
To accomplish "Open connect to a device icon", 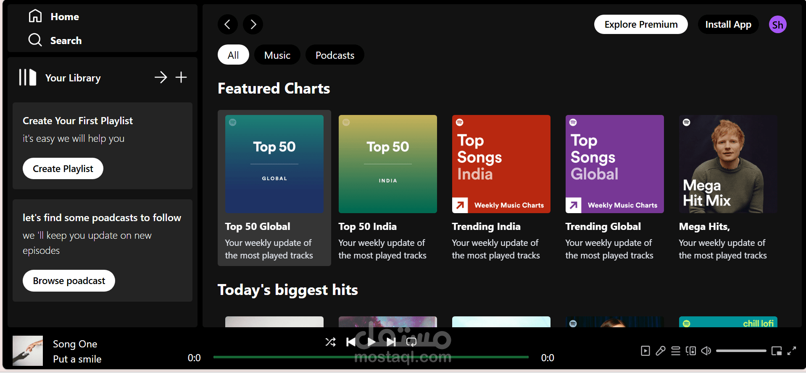I will [691, 351].
